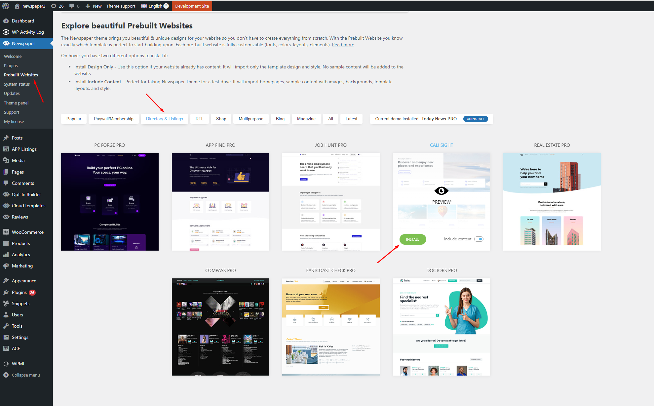
Task: Click the CALI SIGHT demo title
Action: [442, 145]
